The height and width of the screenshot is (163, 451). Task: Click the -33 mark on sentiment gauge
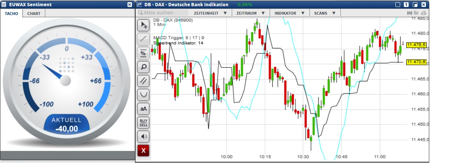tap(45, 57)
